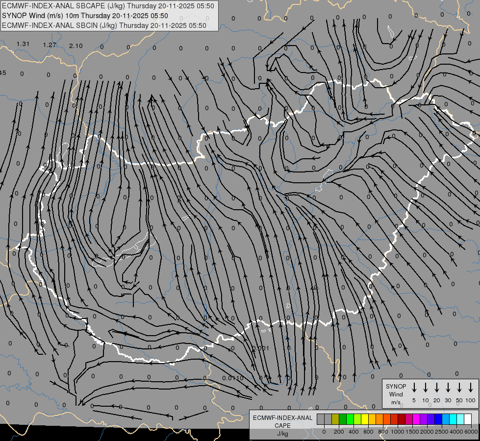Click the SBCIN title line
Viewport: 480px width, 441px height.
click(x=104, y=25)
